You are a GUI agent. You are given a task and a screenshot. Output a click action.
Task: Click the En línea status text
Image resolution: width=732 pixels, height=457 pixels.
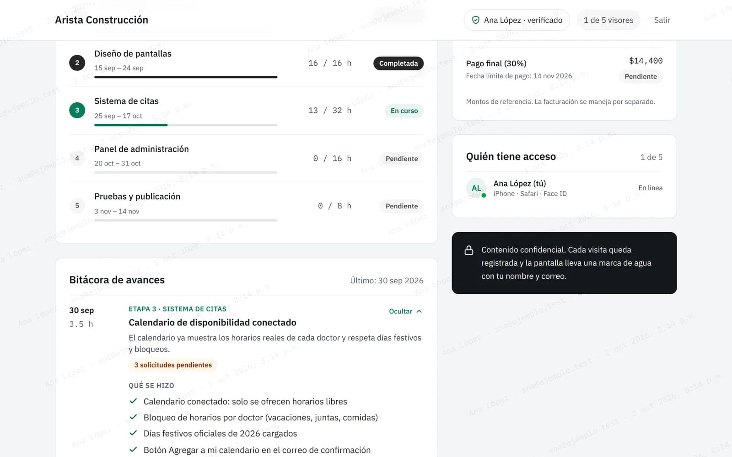(x=650, y=188)
